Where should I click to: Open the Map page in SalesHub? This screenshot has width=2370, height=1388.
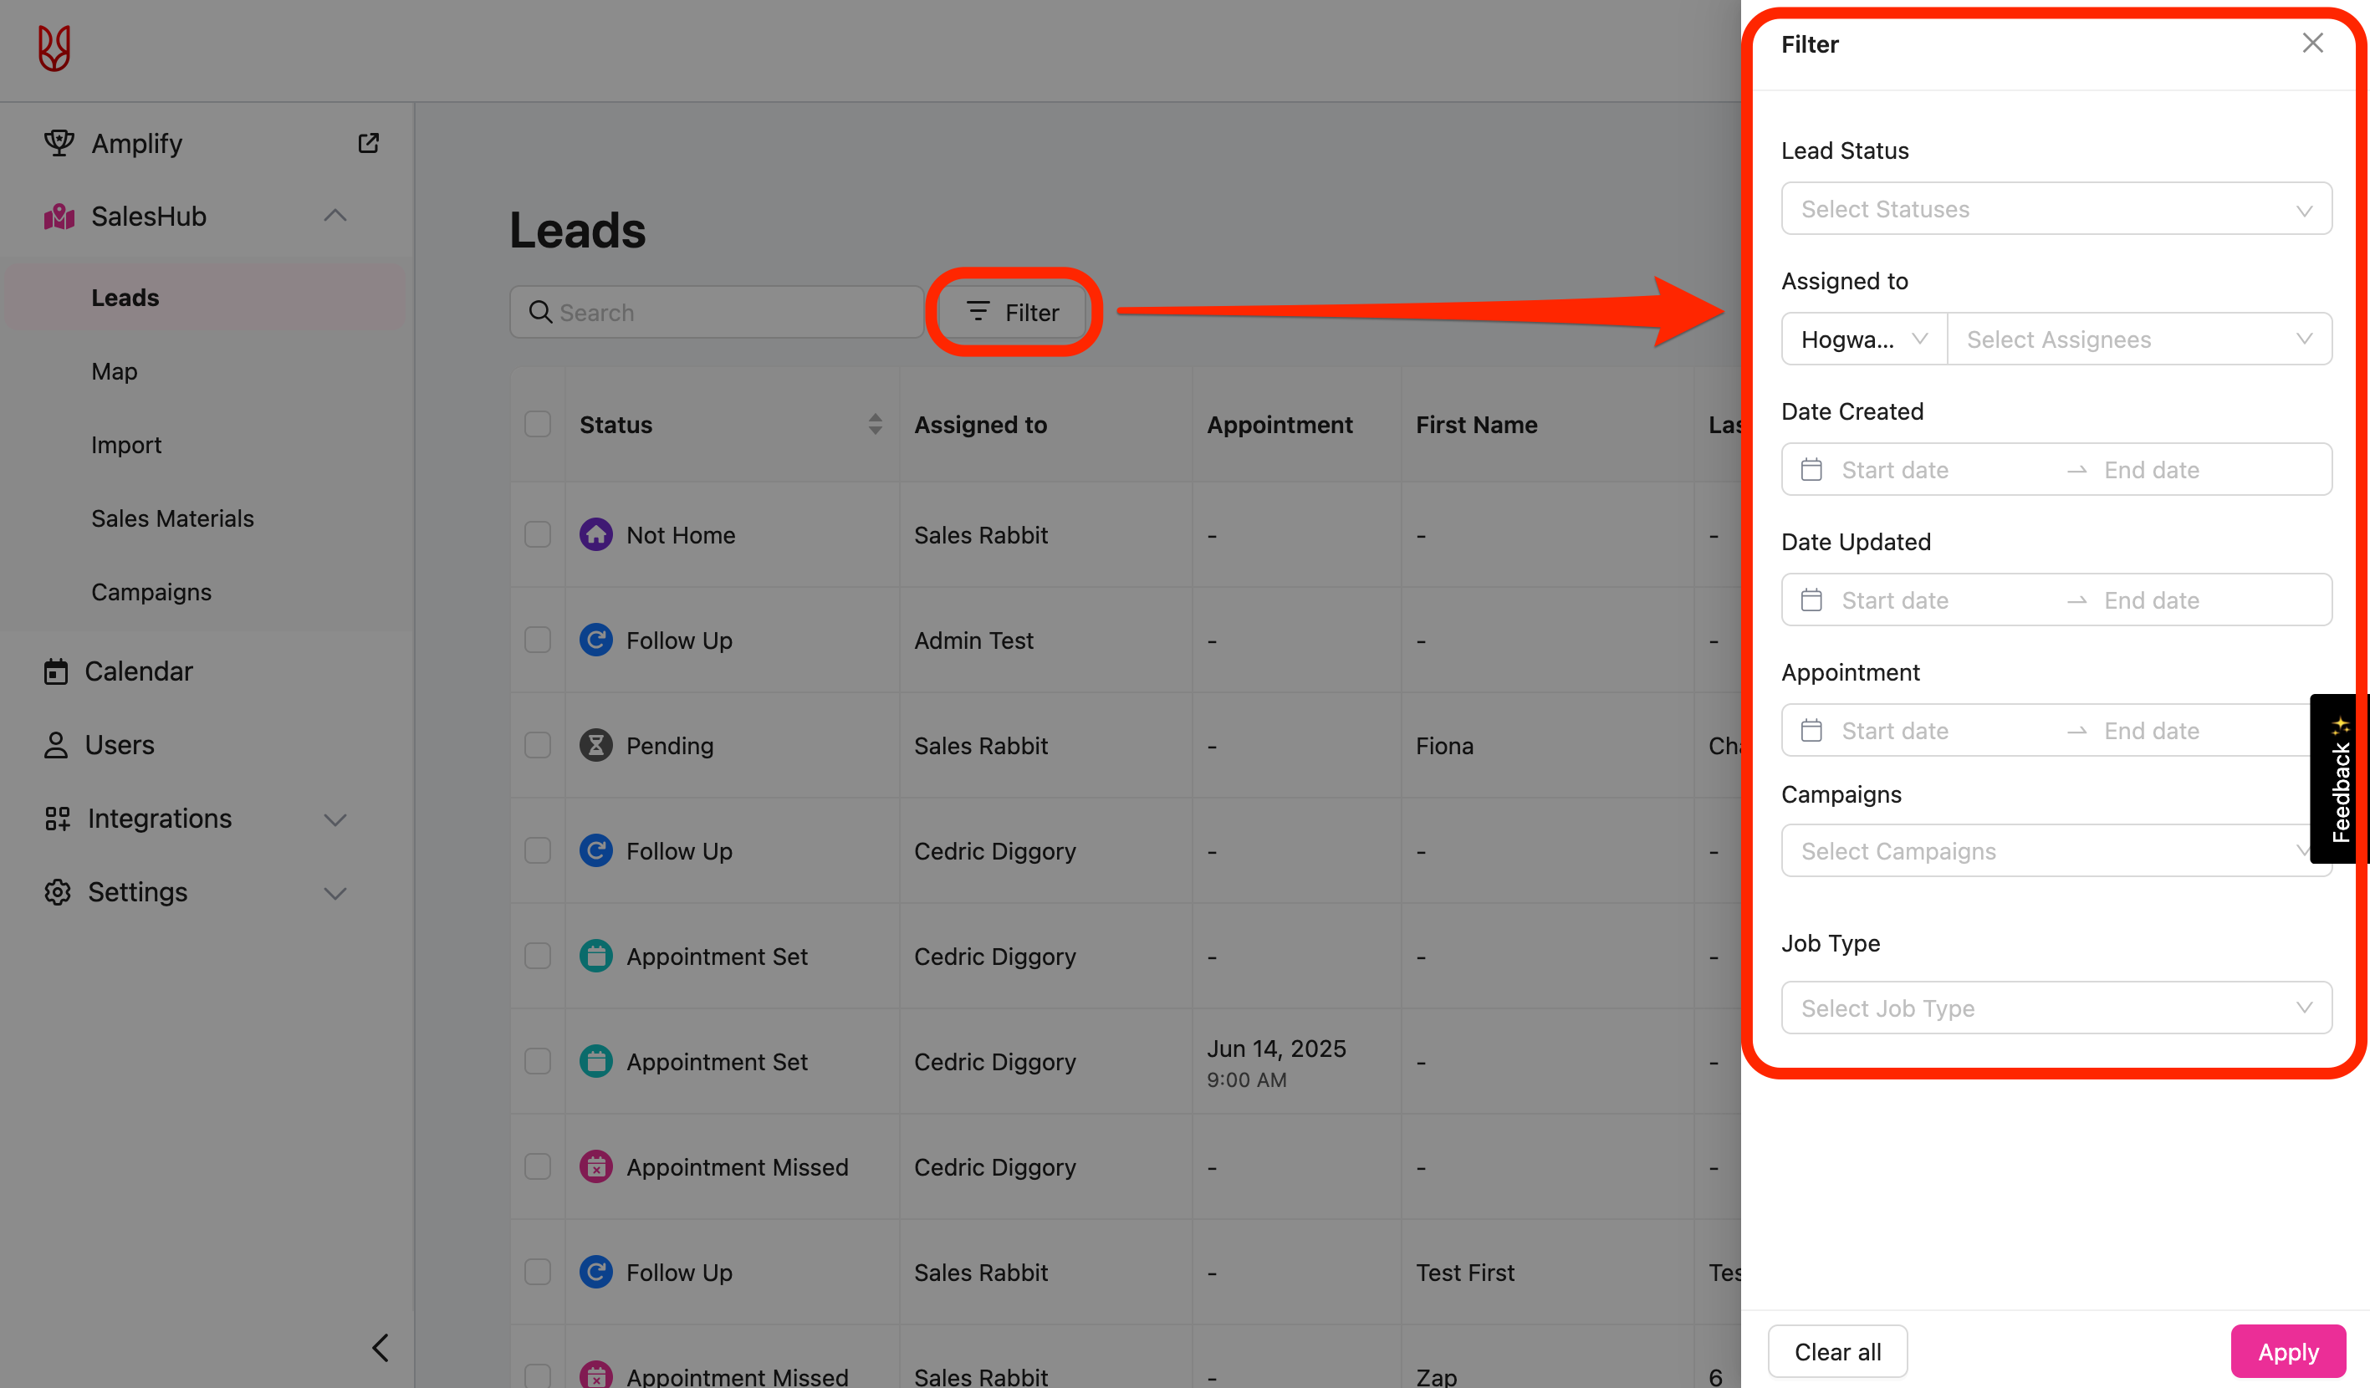114,371
